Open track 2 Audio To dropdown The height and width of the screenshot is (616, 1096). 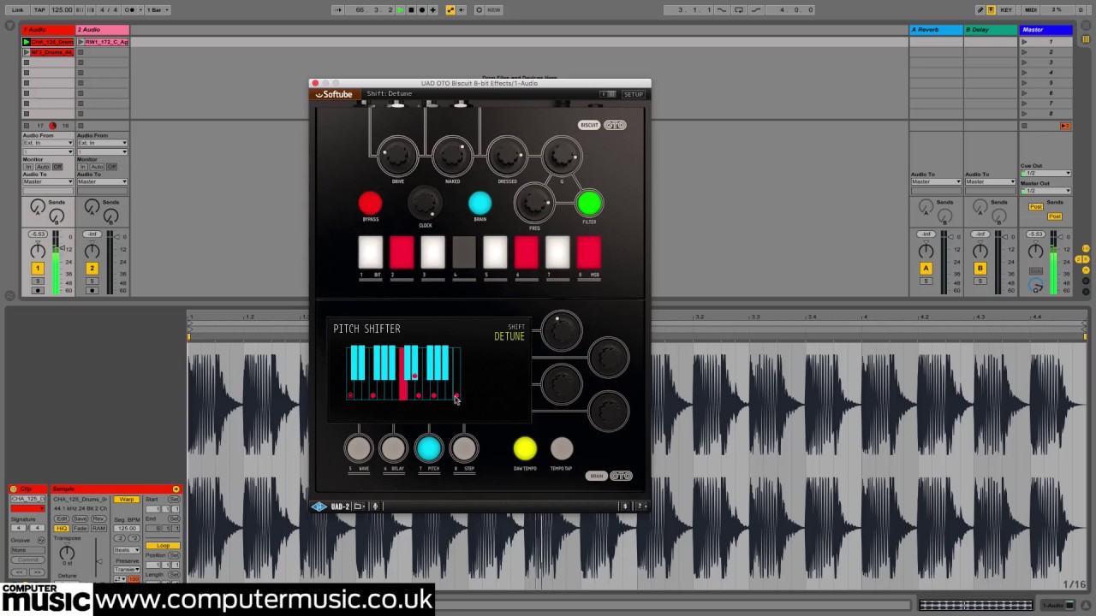(102, 181)
